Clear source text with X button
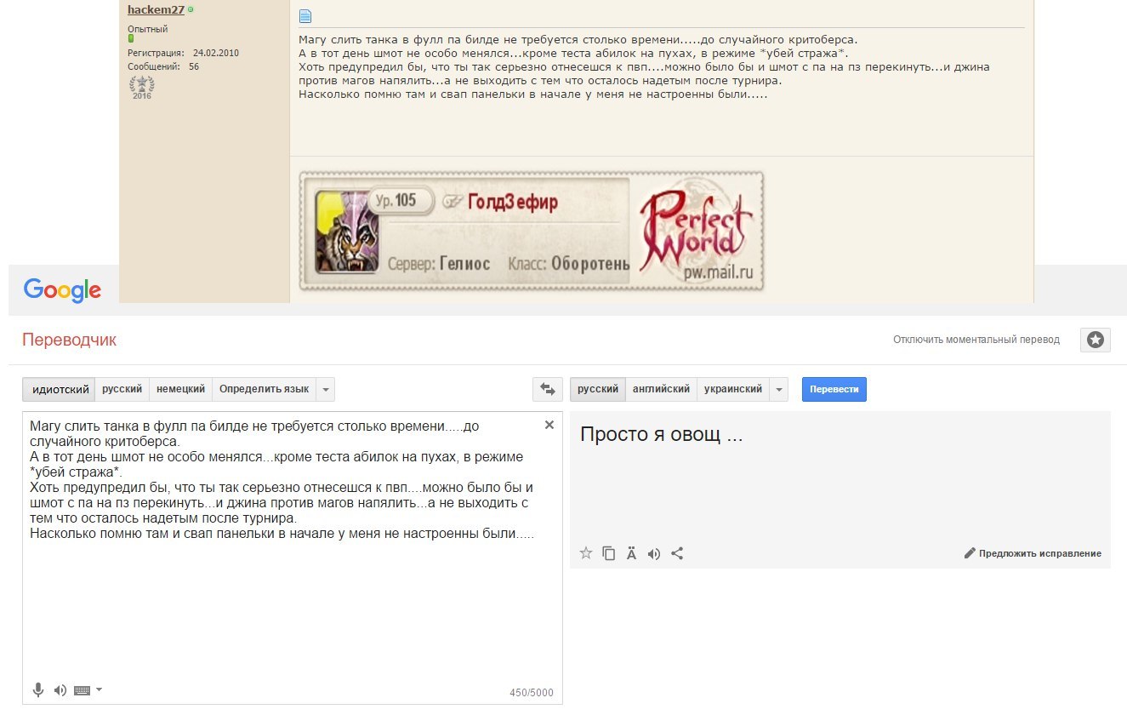The image size is (1127, 715). (549, 425)
